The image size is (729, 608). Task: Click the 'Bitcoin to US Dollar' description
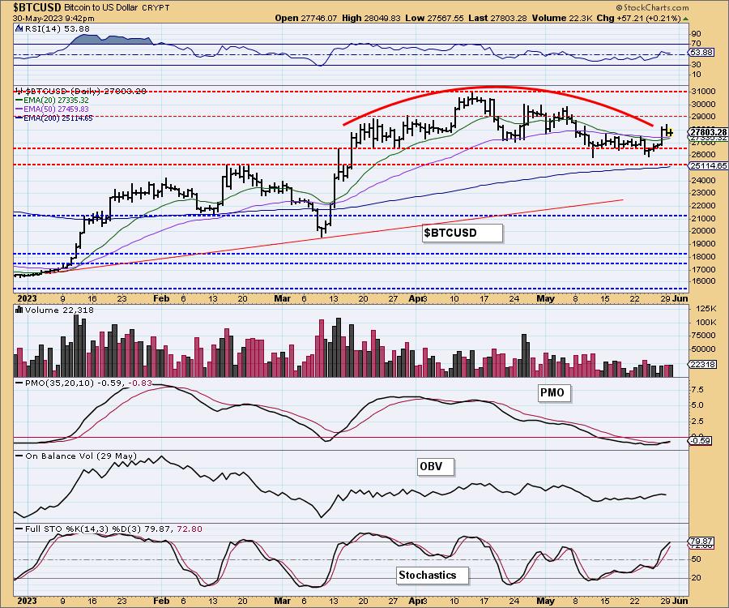[102, 8]
